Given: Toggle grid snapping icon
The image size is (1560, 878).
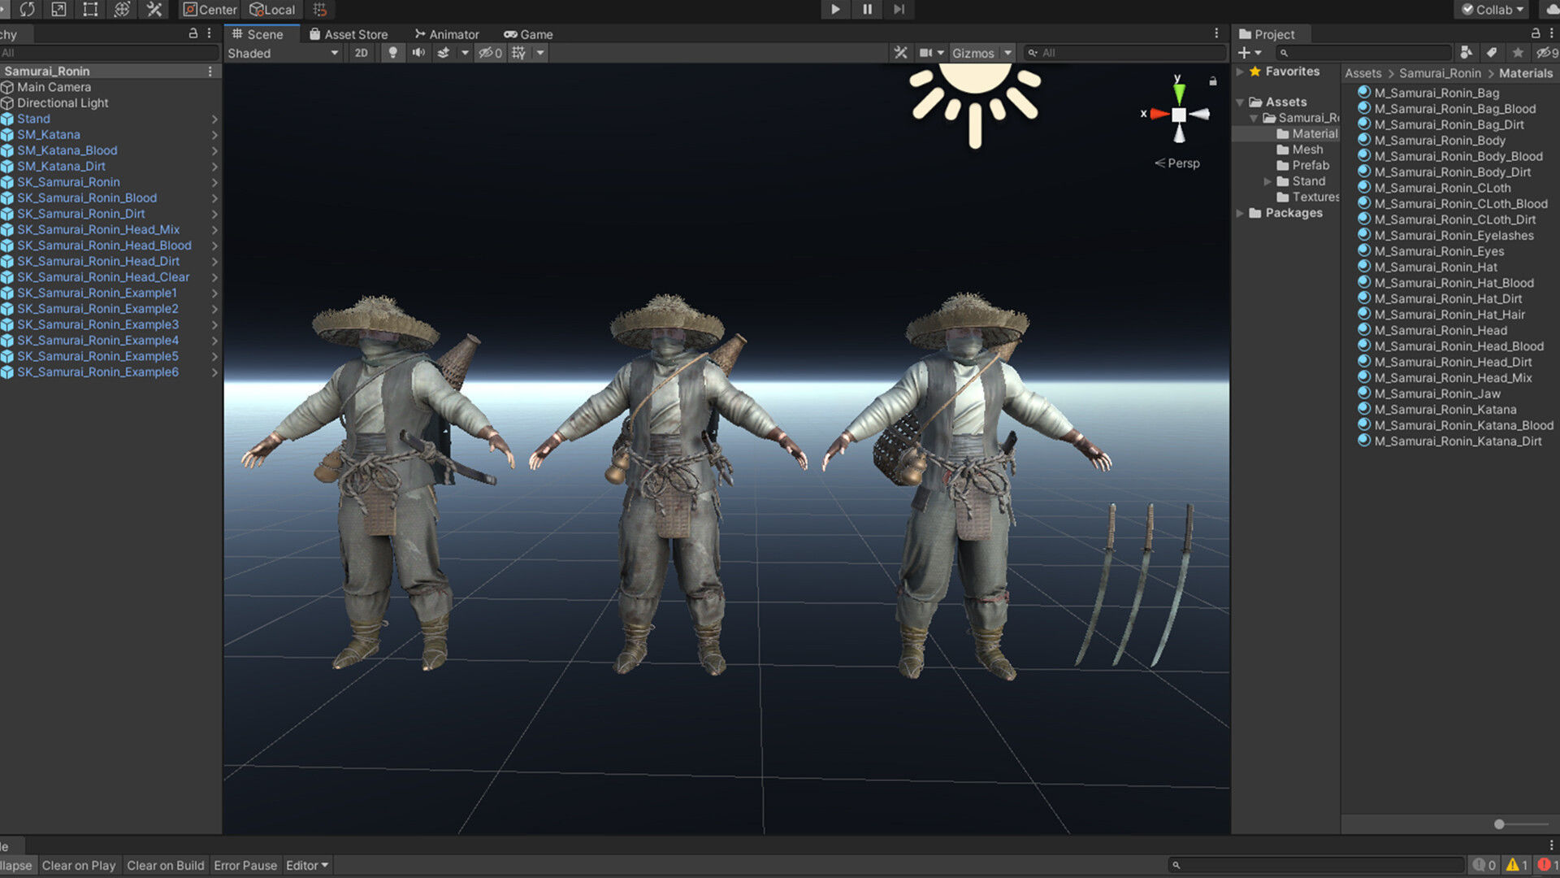Looking at the screenshot, I should pyautogui.click(x=320, y=9).
